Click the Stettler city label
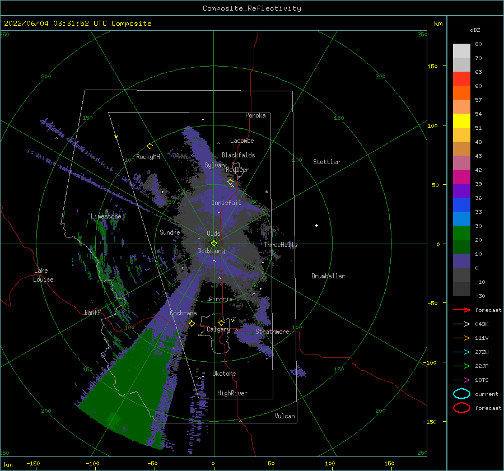The image size is (504, 471). [326, 162]
